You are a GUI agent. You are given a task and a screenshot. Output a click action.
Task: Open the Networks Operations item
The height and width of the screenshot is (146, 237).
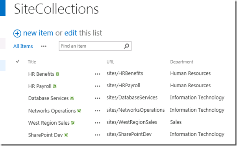52,111
